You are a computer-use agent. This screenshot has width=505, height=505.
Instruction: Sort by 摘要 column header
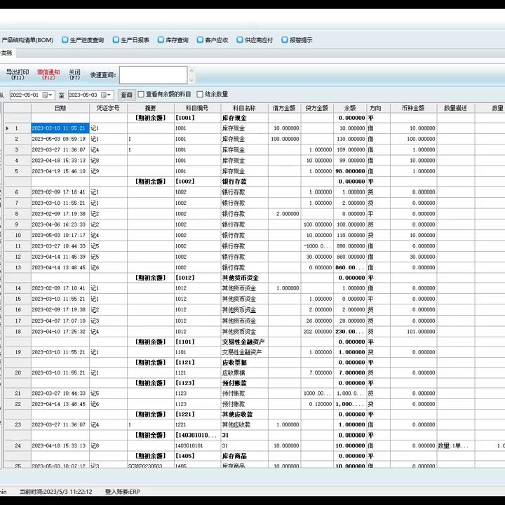click(x=150, y=108)
